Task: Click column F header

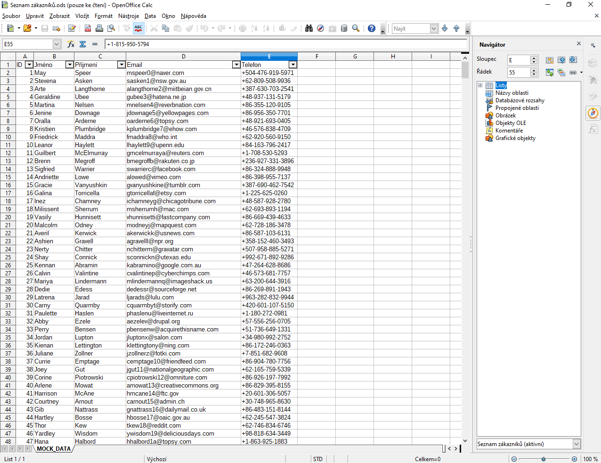Action: 317,57
